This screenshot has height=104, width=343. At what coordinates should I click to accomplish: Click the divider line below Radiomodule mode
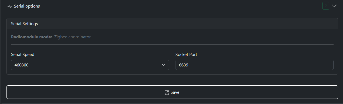click(172, 44)
